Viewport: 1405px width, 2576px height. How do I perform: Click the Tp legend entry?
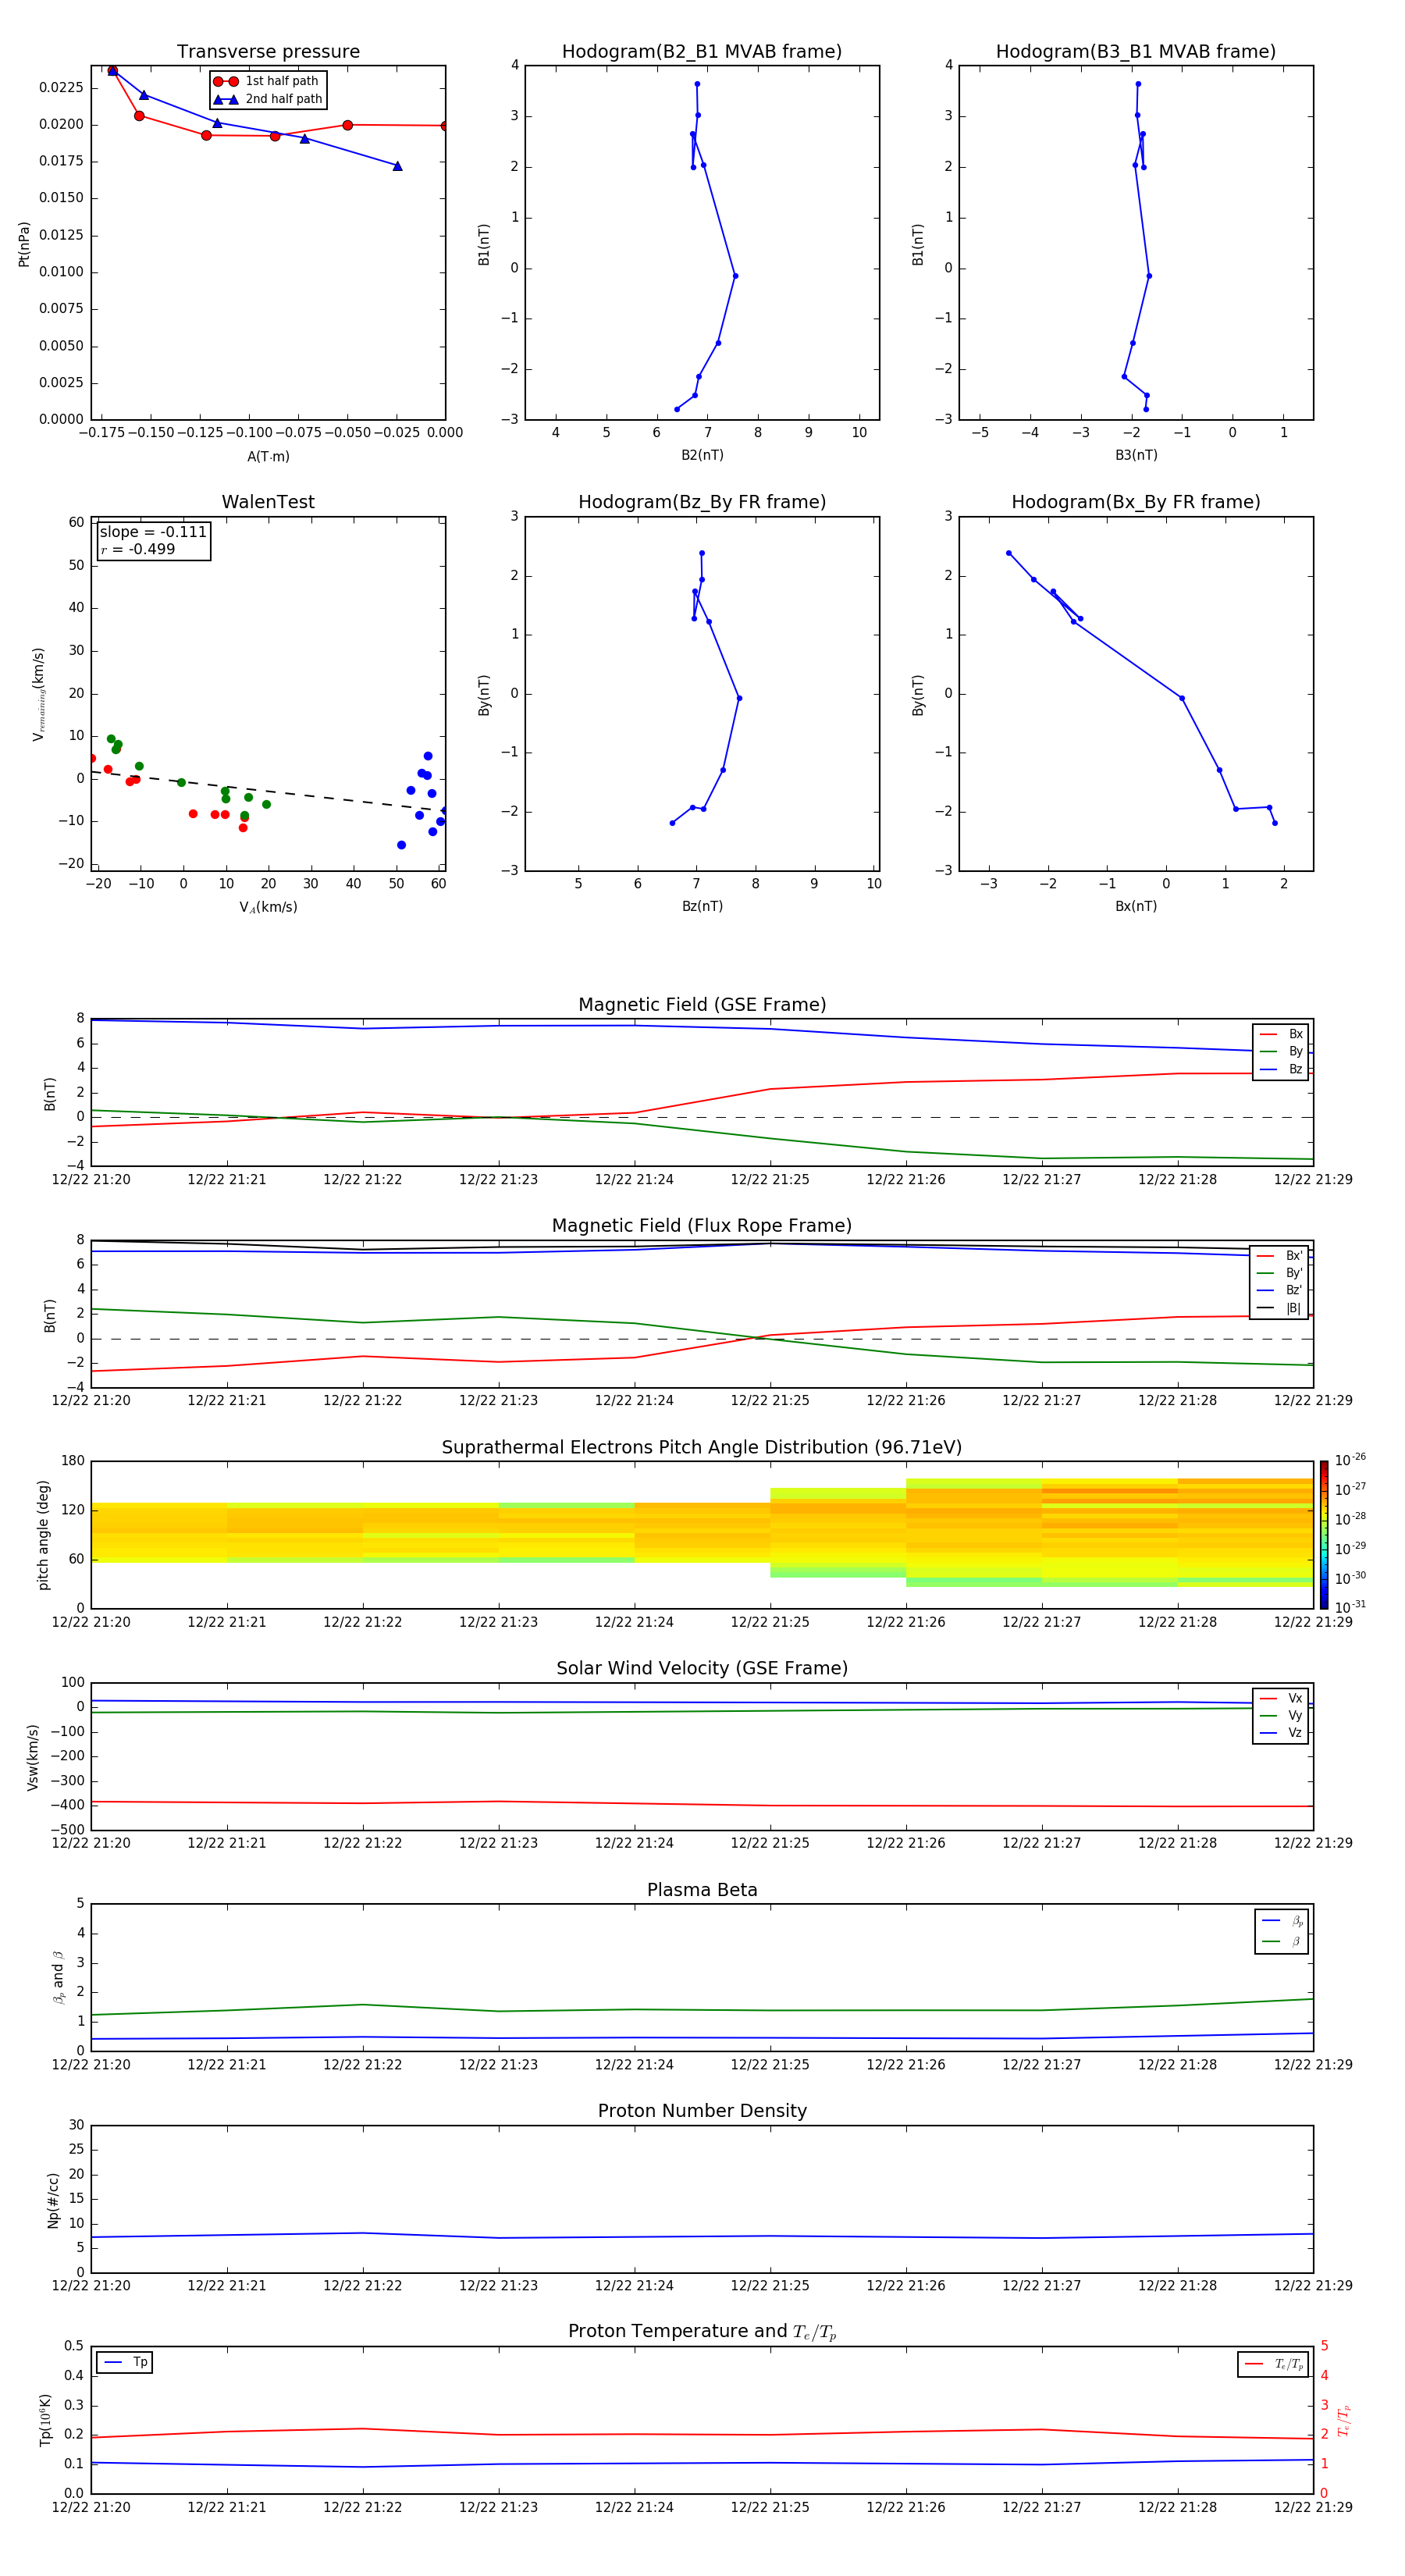pyautogui.click(x=125, y=2362)
